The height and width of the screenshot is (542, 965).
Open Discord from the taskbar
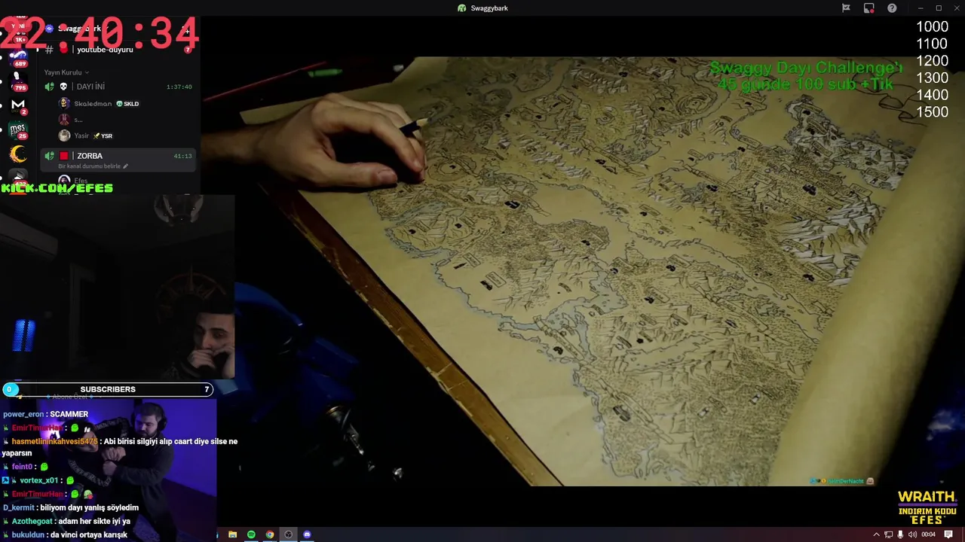coord(307,534)
